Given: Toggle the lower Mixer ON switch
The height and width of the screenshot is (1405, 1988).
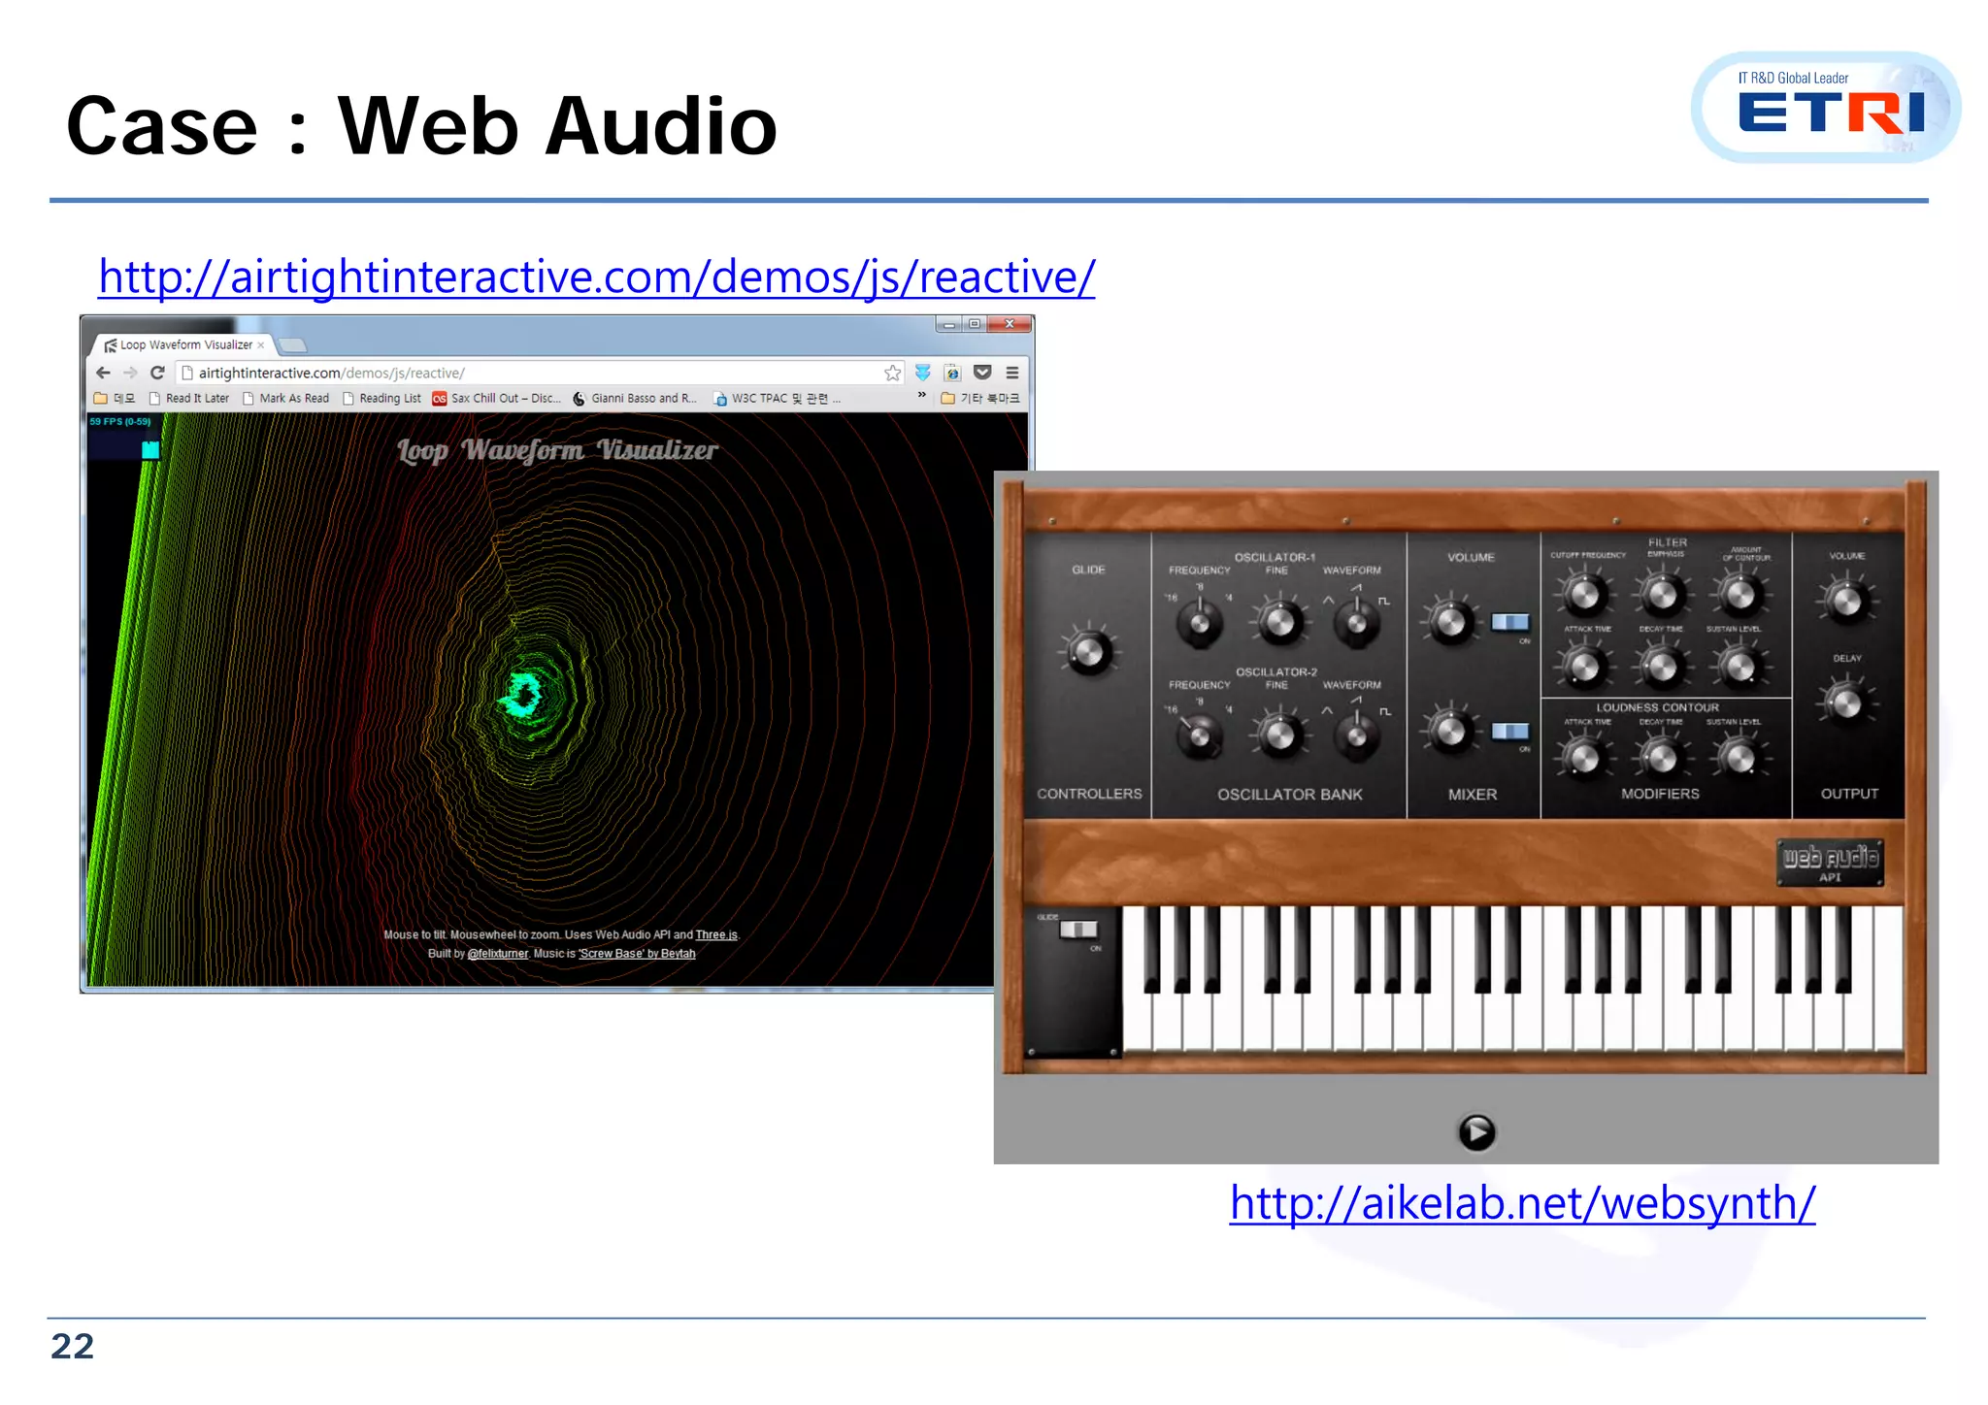Looking at the screenshot, I should tap(1510, 731).
